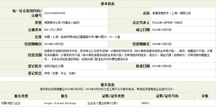
Task: Click the 登记机关 label
Action: pyautogui.click(x=35, y=66)
